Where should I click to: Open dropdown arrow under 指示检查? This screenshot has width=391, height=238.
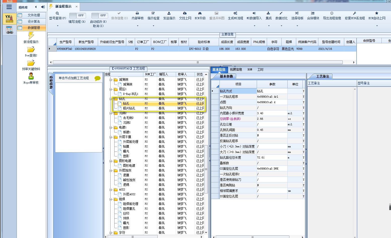pos(153,26)
